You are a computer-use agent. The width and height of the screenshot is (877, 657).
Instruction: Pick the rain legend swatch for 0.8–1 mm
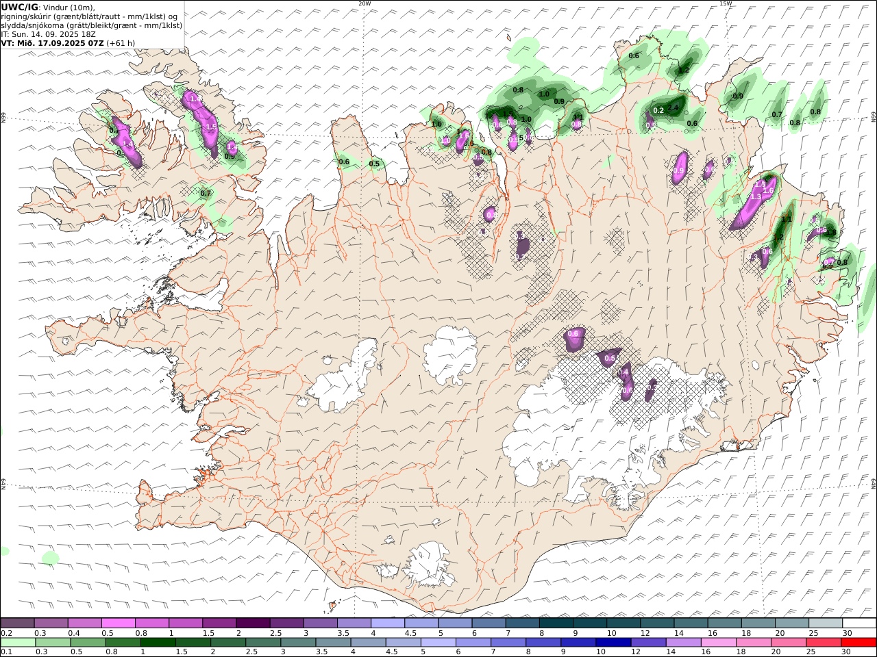123,643
